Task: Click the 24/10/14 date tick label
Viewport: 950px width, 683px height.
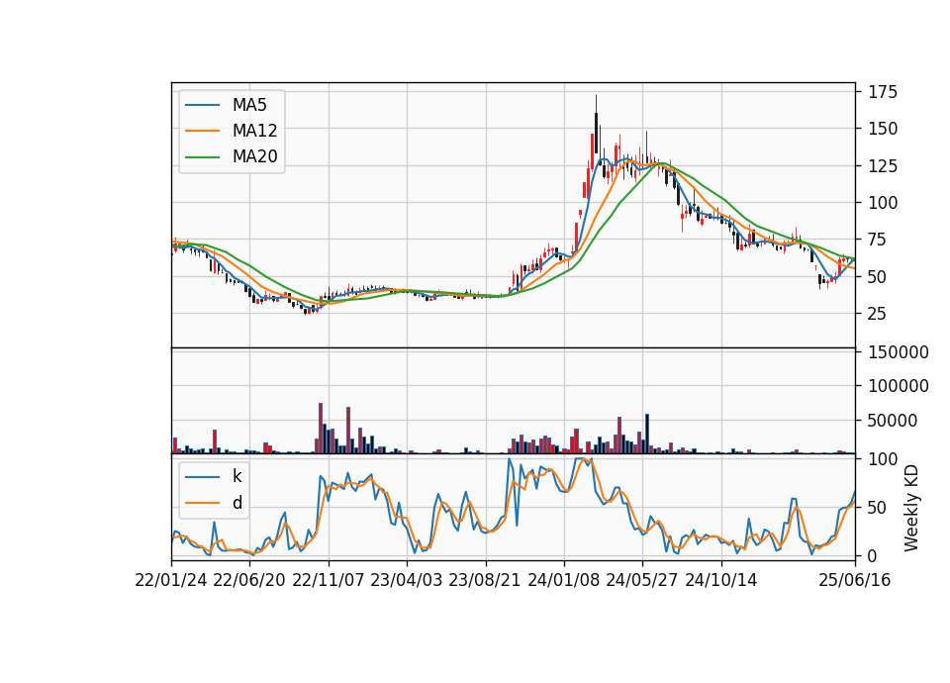Action: point(721,580)
